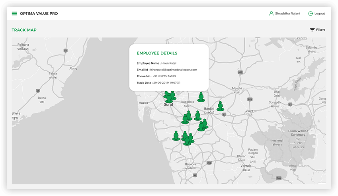The width and height of the screenshot is (338, 196).
Task: Select employee marker north of Kadodara label
Action: point(201,97)
